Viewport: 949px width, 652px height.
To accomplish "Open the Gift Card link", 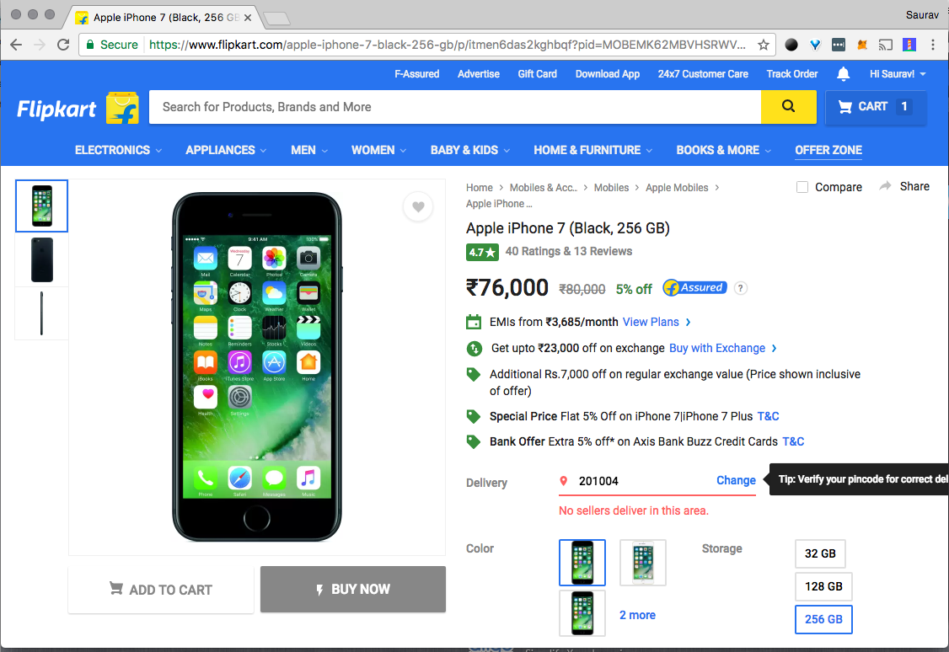I will [537, 74].
